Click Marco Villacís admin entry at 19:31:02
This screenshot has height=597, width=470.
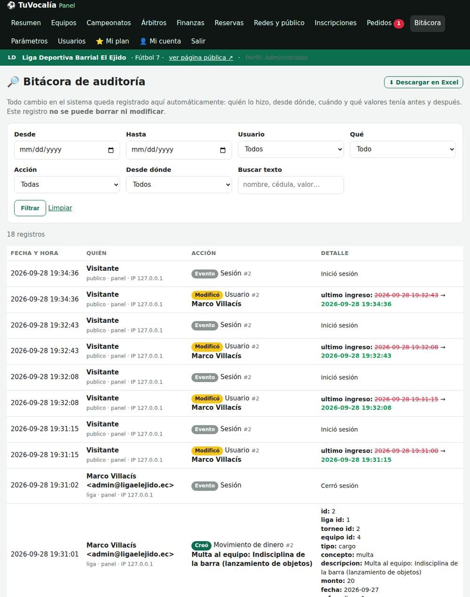point(130,481)
